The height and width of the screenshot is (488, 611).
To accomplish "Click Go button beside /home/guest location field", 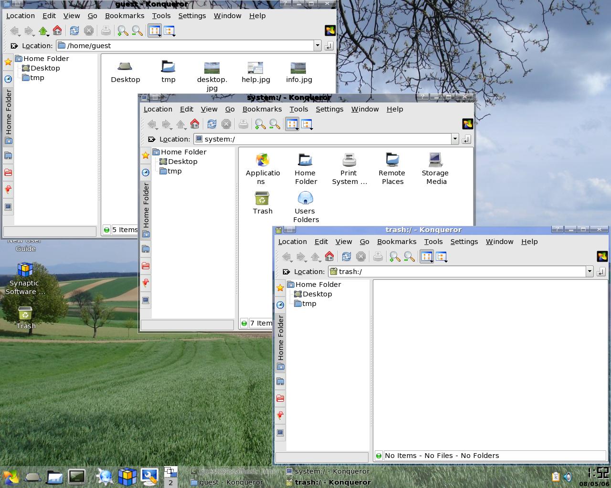I will [x=329, y=46].
